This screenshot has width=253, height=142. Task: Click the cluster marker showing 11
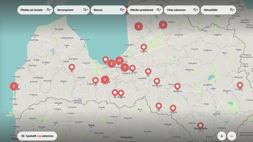point(119,61)
